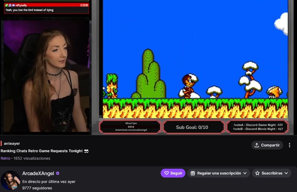297x192 pixels.
Task: Follow the channel with Seguir button
Action: click(173, 173)
